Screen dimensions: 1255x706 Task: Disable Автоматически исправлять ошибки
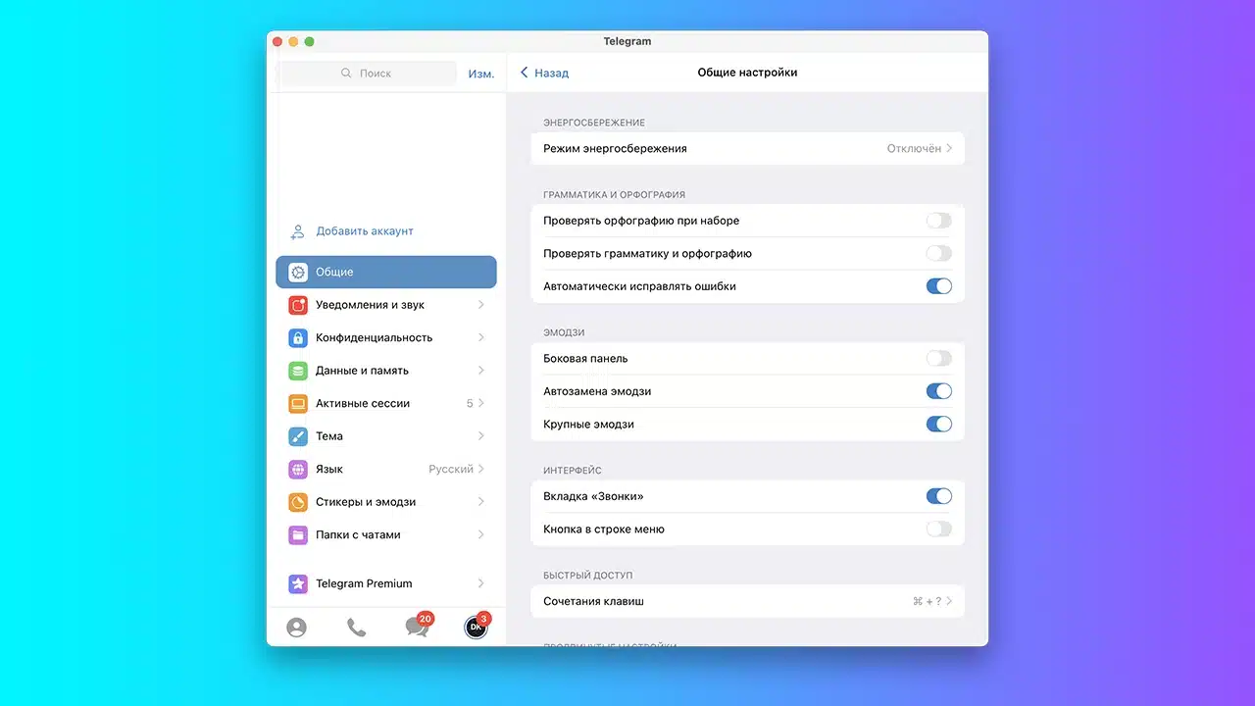938,285
